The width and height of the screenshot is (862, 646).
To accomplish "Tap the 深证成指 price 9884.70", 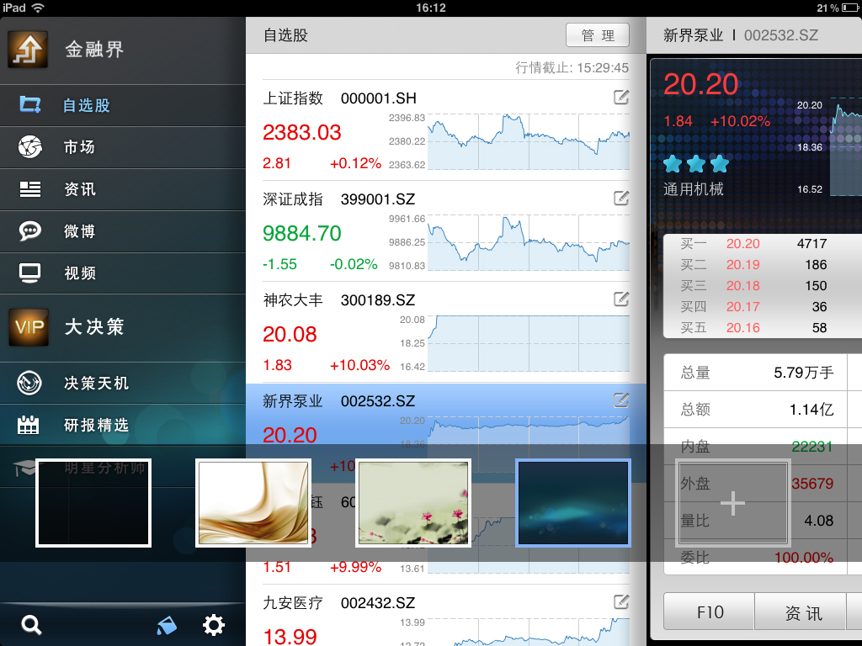I will (x=302, y=234).
